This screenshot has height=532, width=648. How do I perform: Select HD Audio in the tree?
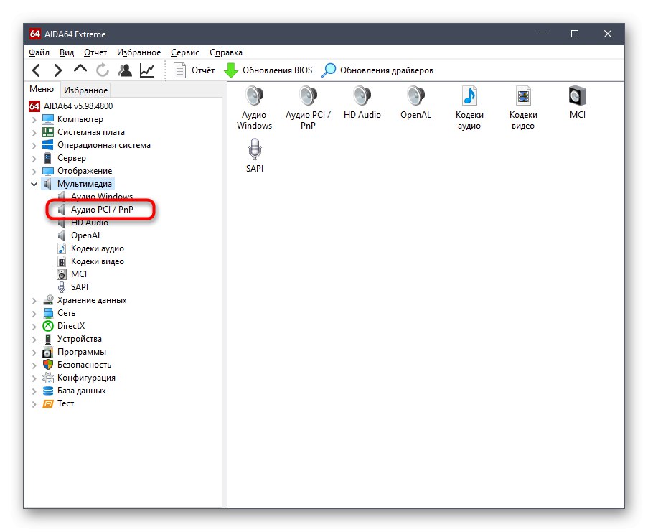coord(83,223)
